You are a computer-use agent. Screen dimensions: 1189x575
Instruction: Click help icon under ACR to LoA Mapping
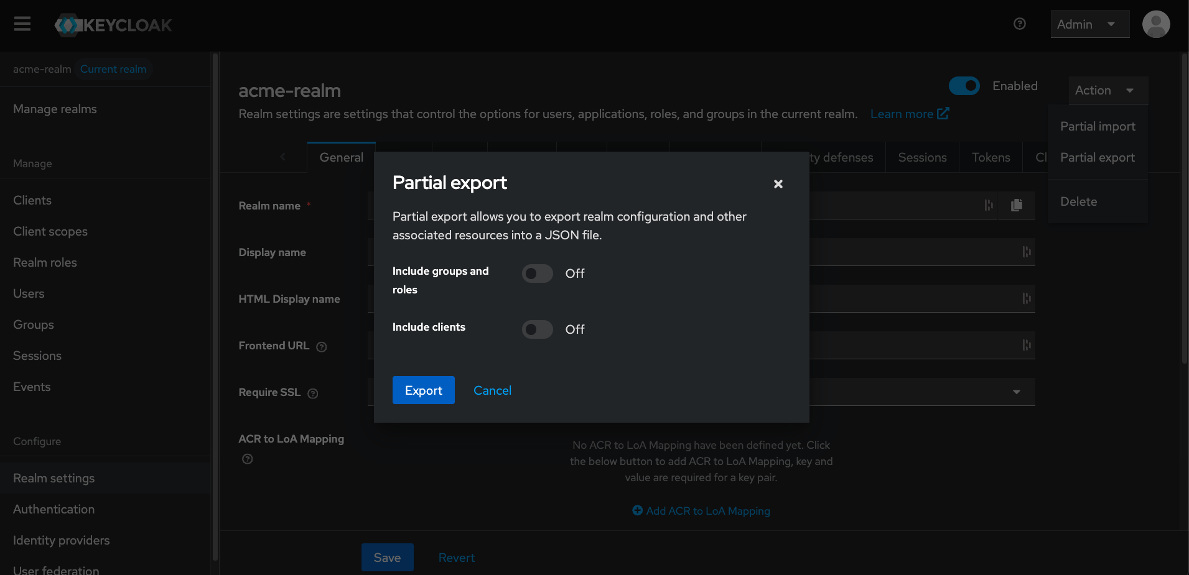pyautogui.click(x=247, y=459)
